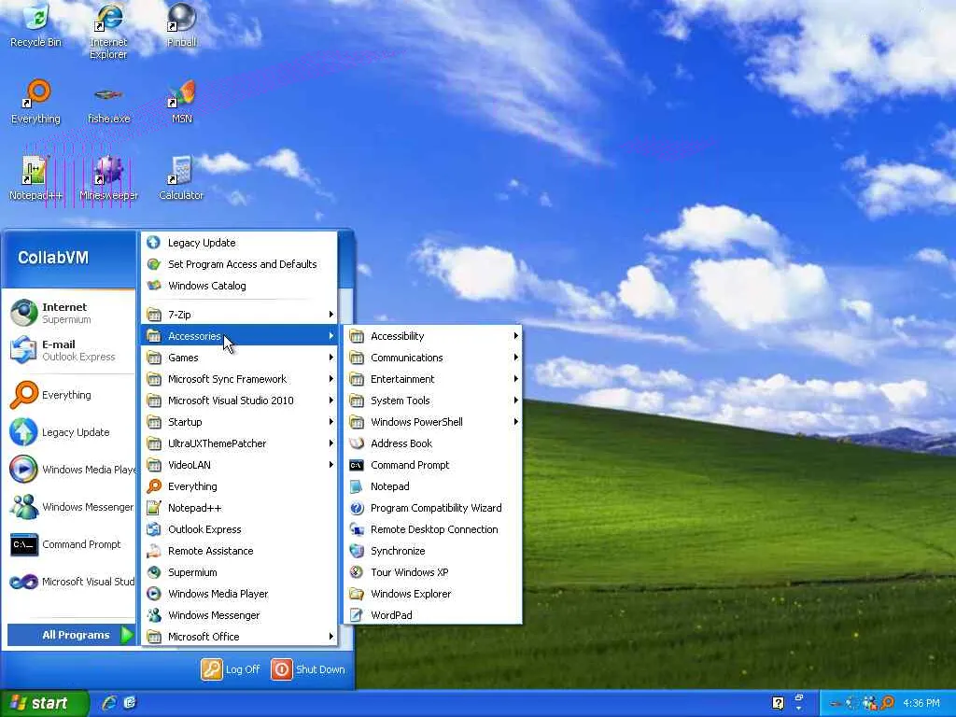Expand Microsoft Sync Framework folder
This screenshot has width=956, height=717.
tap(239, 379)
